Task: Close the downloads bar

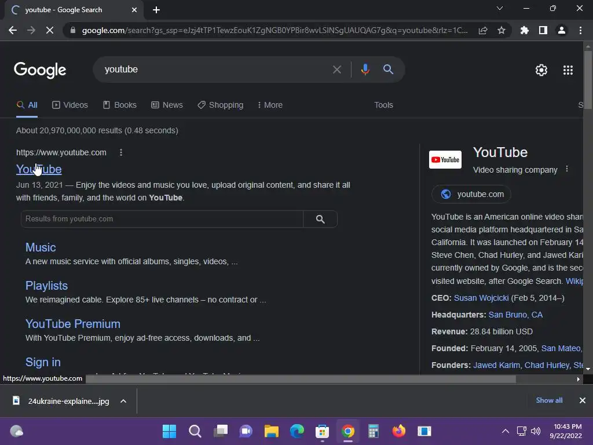Action: coord(583,400)
